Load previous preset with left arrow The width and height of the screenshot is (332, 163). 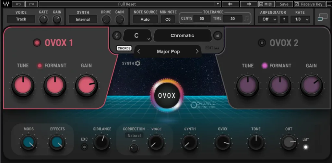point(231,4)
